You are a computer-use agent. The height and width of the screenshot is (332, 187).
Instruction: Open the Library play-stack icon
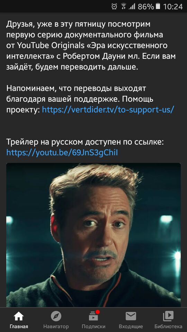click(x=168, y=316)
